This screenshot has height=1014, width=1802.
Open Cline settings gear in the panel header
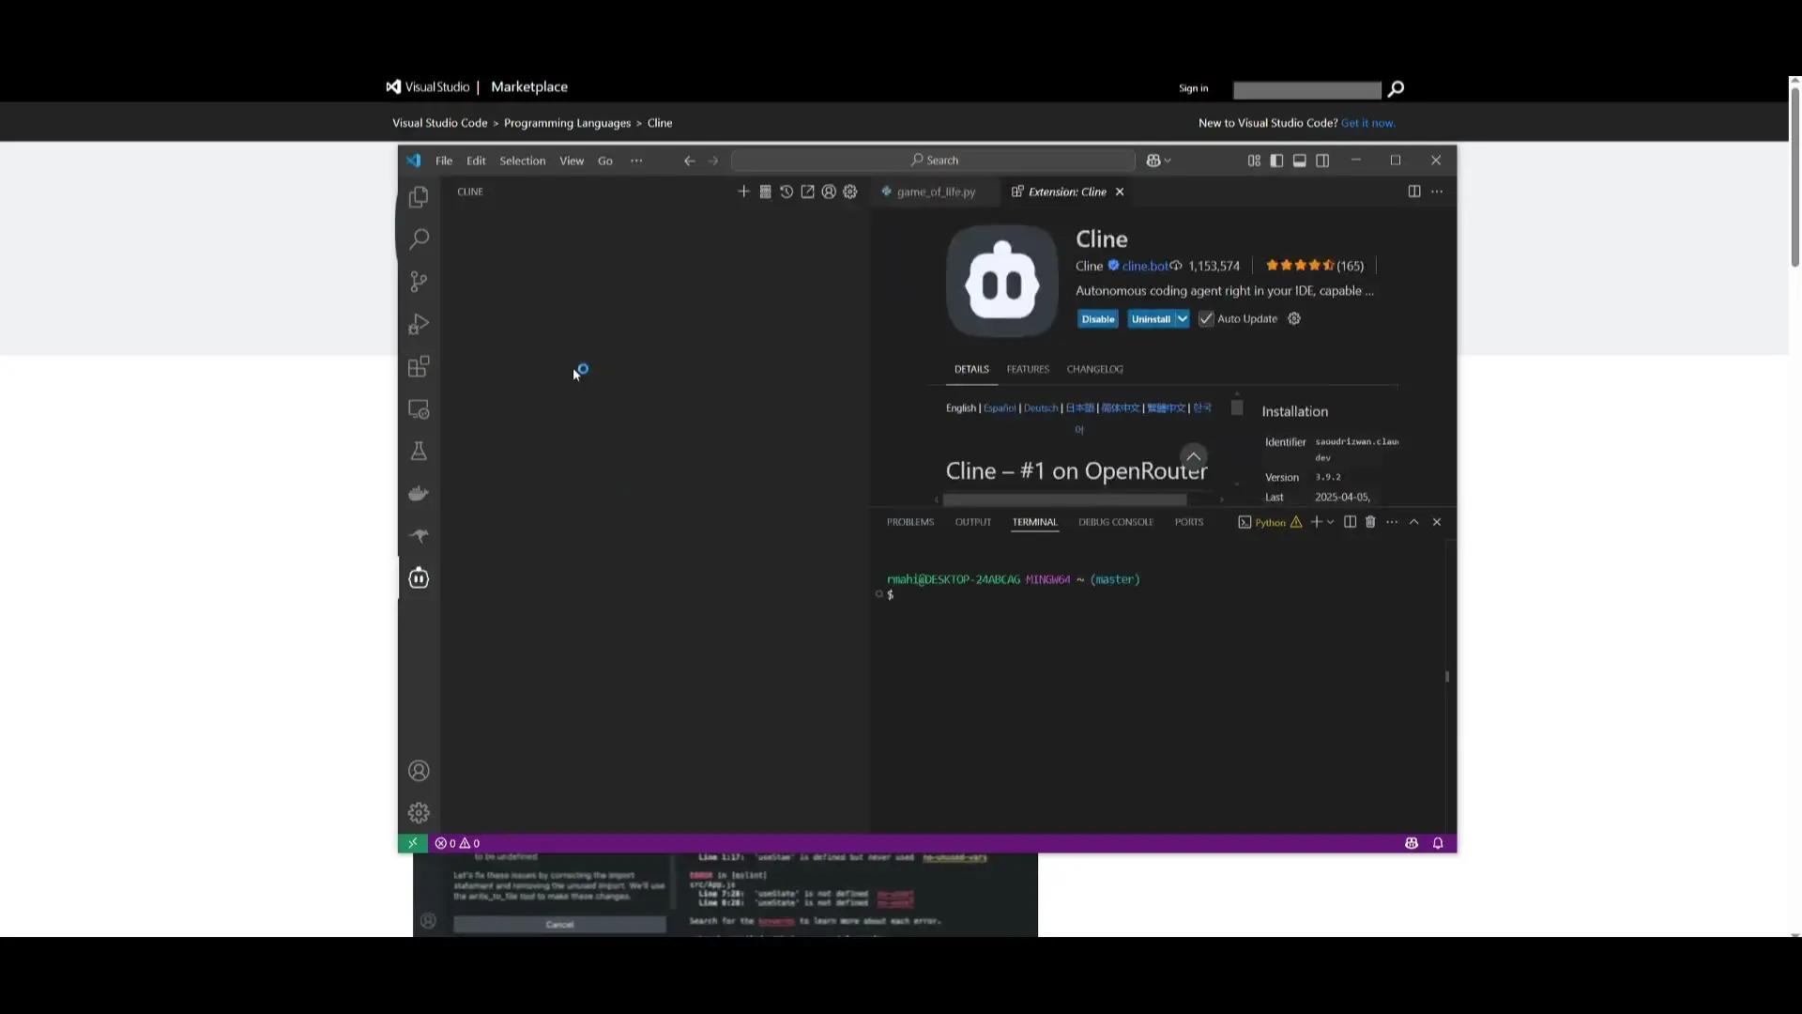(x=850, y=192)
